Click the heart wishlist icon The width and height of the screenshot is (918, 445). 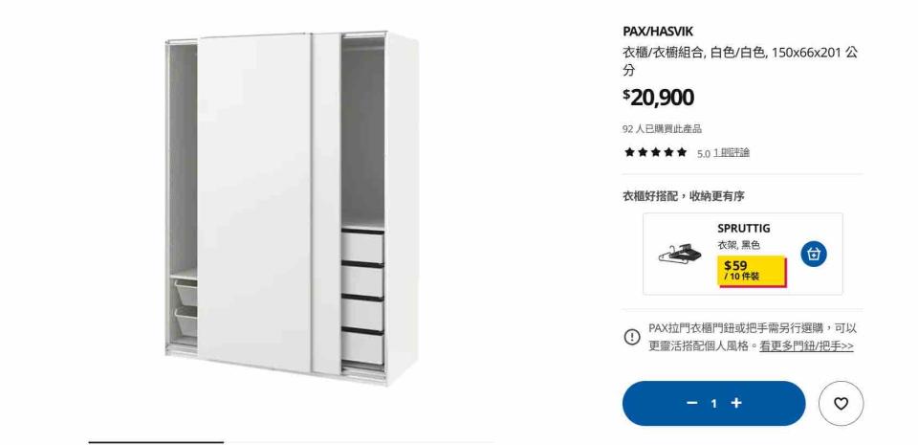coord(841,404)
